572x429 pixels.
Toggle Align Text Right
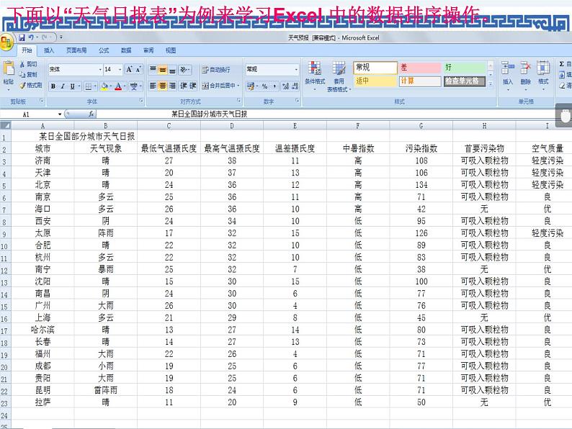pos(172,86)
